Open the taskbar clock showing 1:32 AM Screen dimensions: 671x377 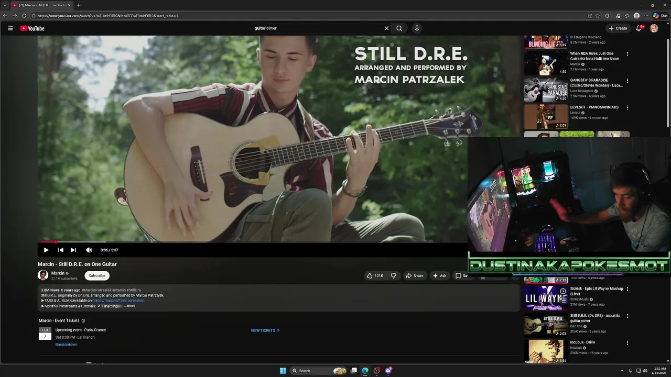pos(659,371)
